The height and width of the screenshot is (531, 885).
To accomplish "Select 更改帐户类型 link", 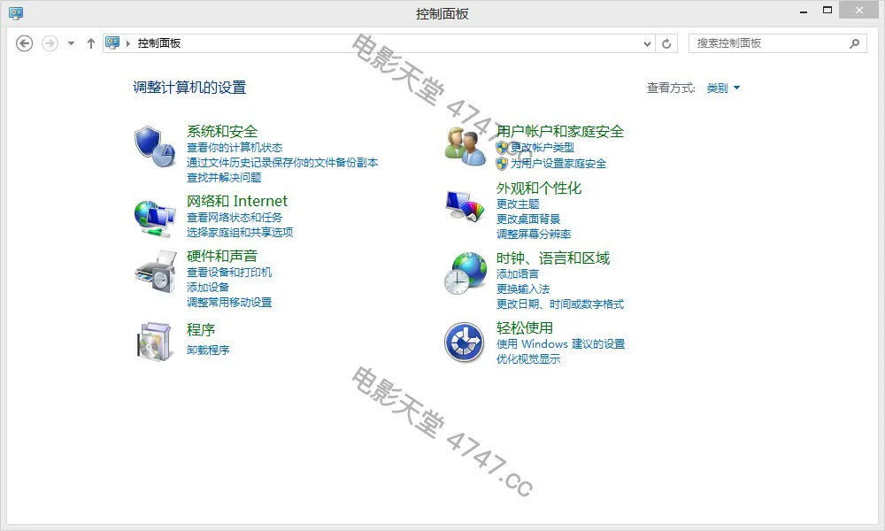I will (543, 148).
